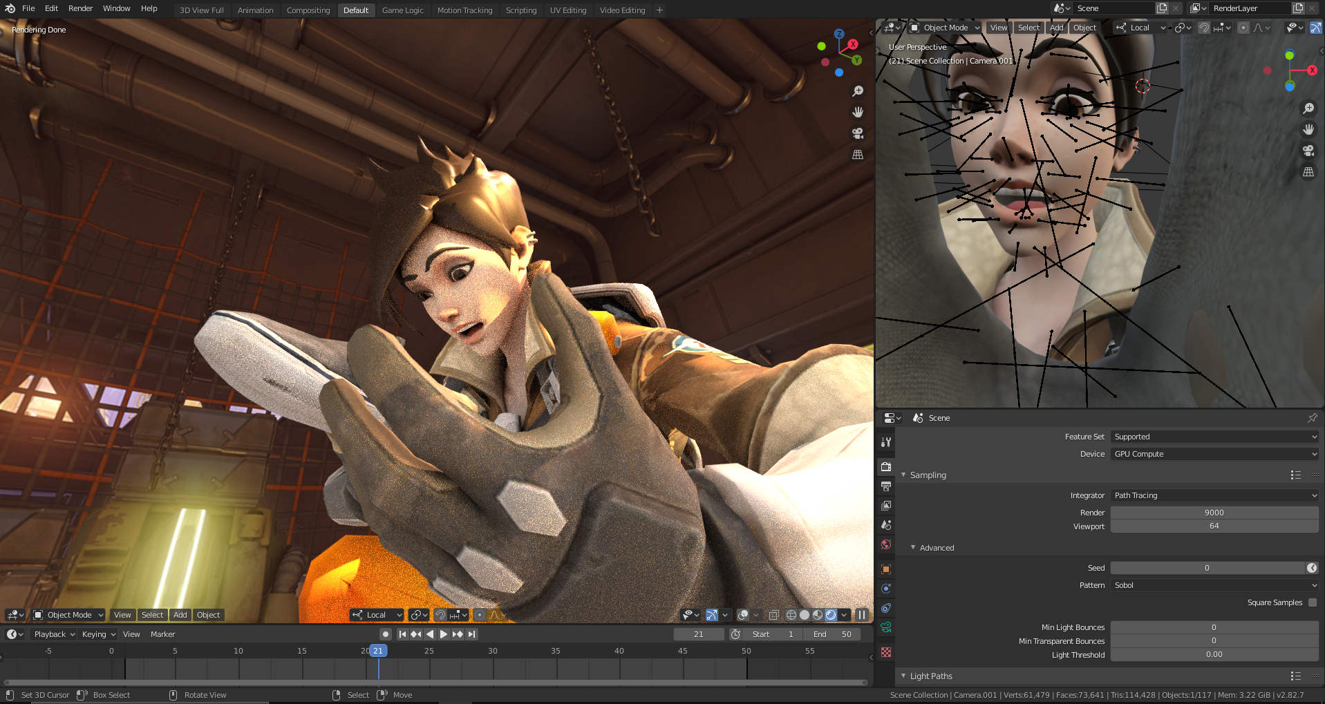Create a new scene copy button

click(1162, 8)
